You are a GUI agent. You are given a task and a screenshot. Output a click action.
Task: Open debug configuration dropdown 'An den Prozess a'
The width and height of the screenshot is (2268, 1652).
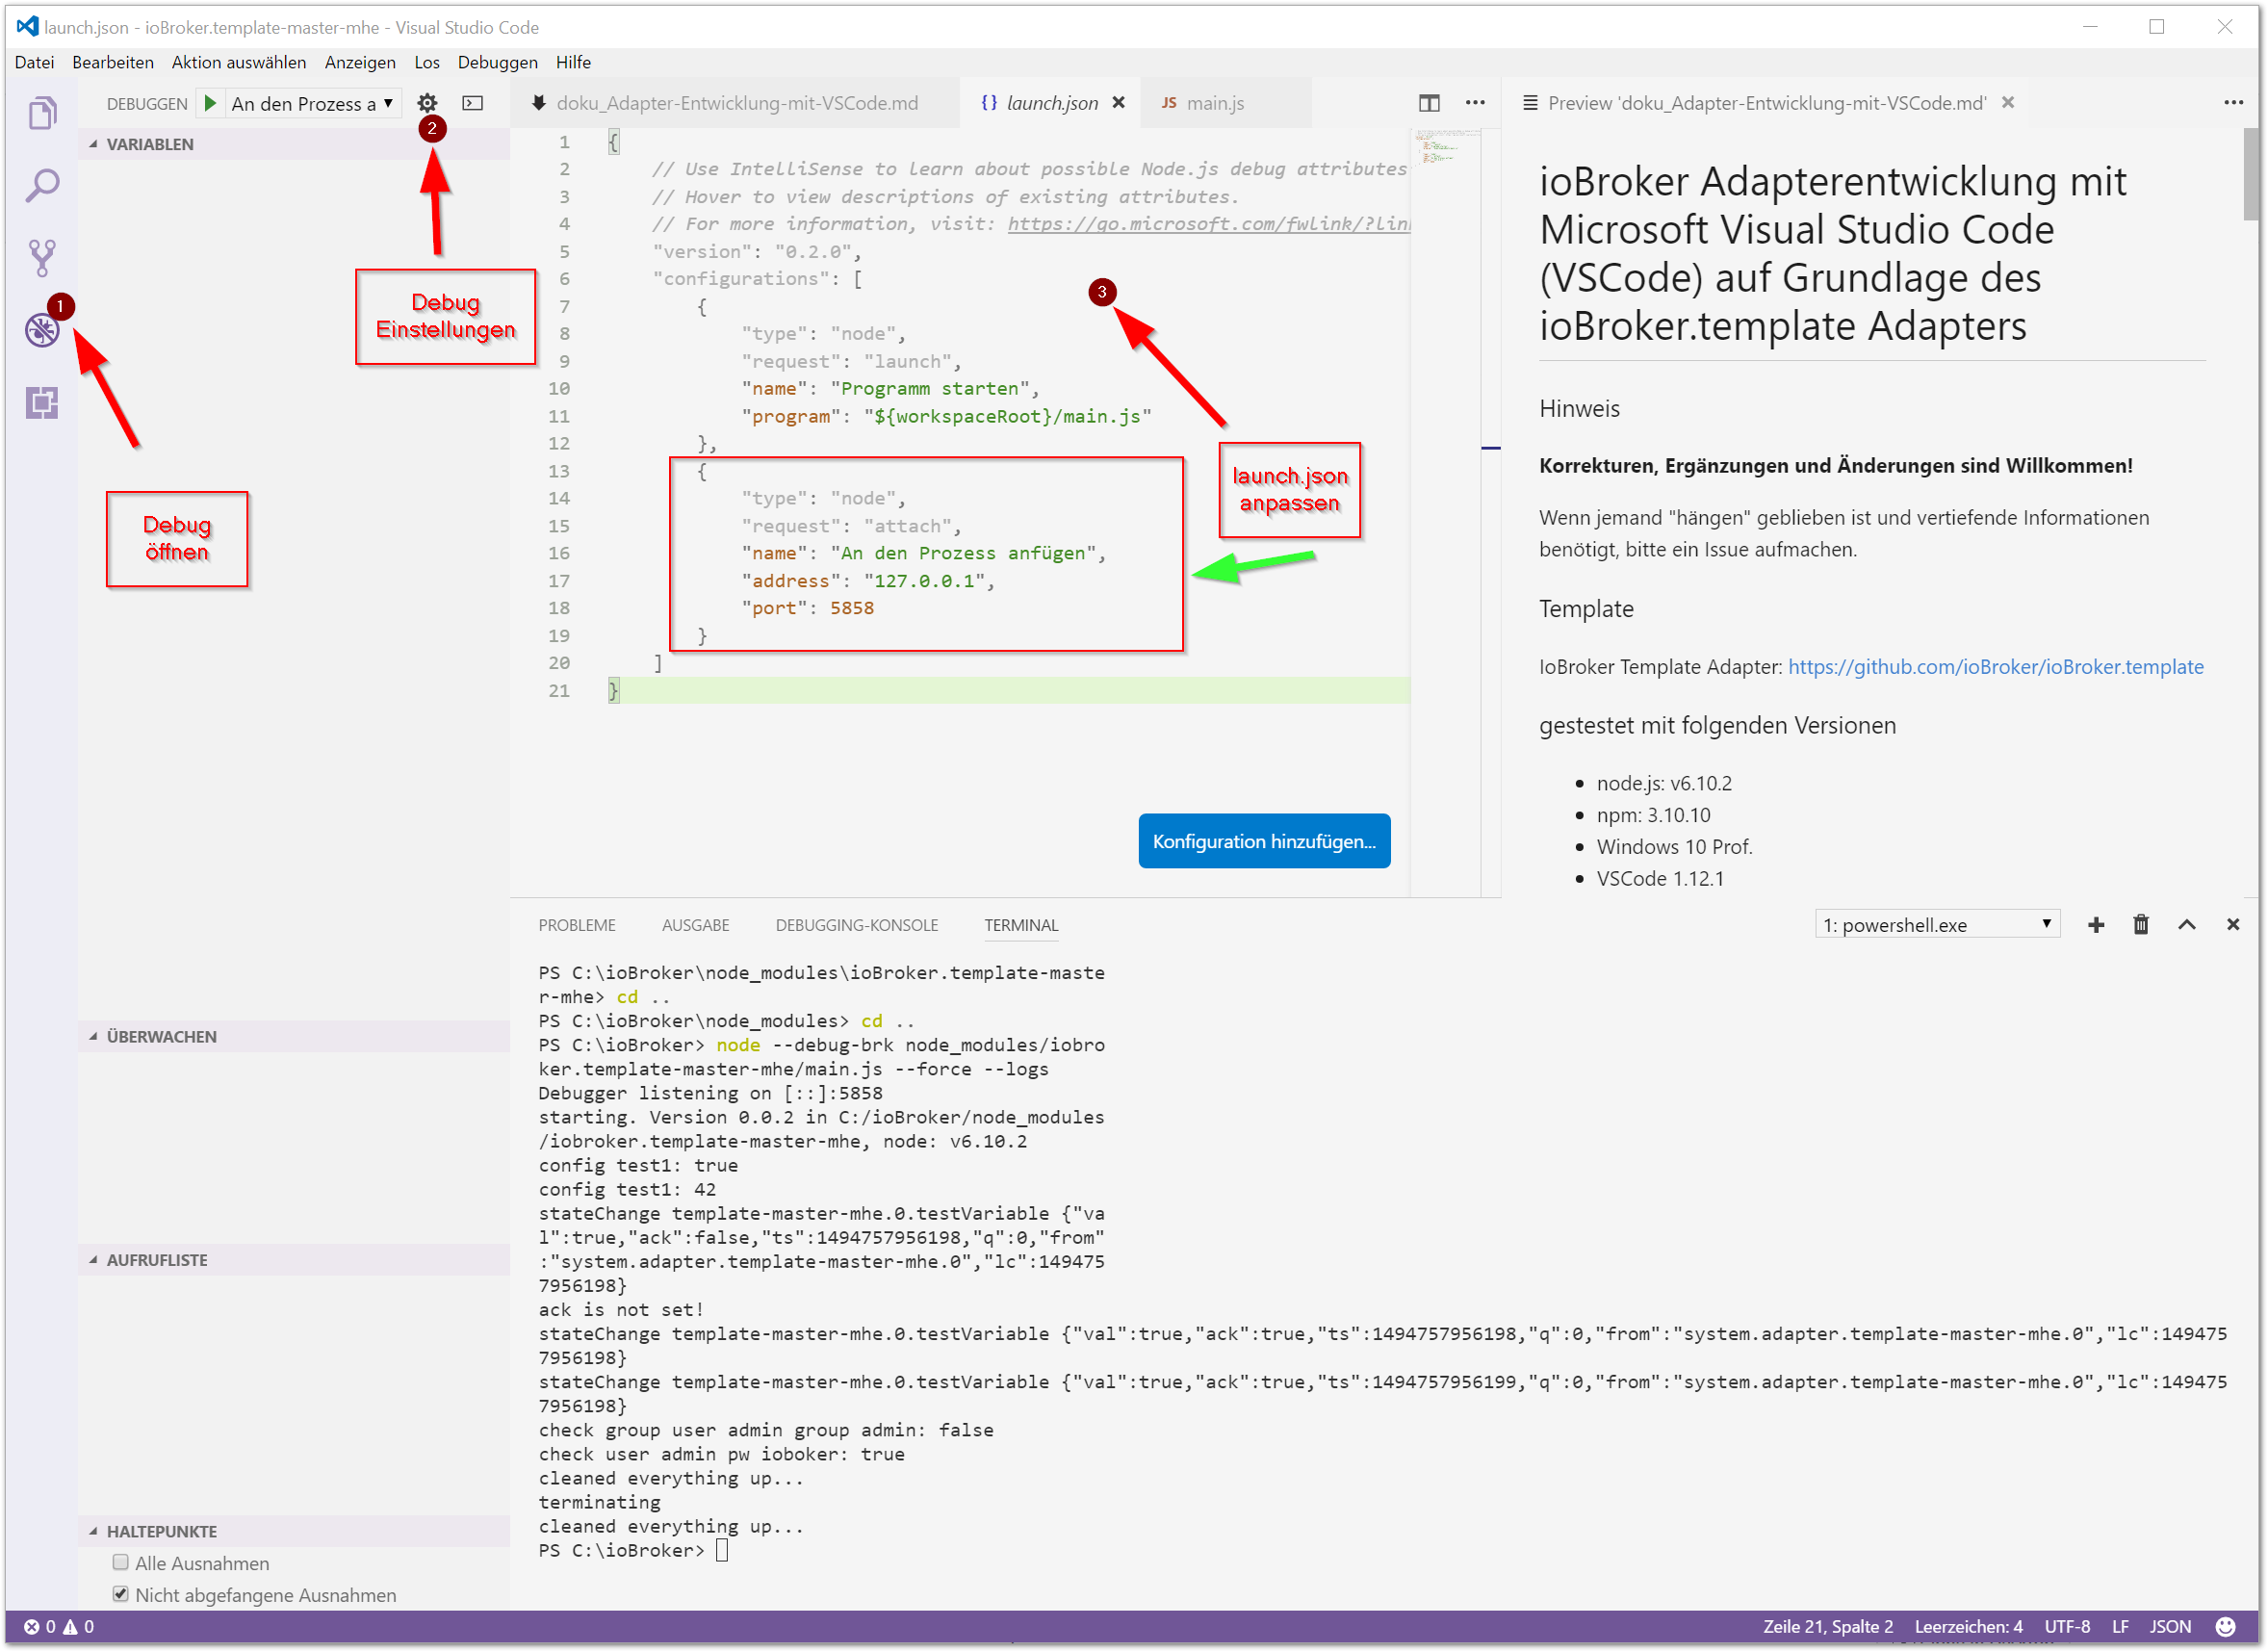(312, 104)
